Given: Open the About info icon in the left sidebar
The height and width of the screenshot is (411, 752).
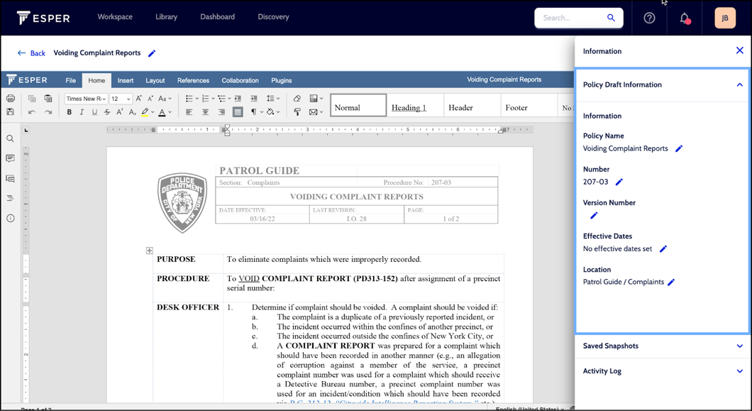Looking at the screenshot, I should coord(10,219).
